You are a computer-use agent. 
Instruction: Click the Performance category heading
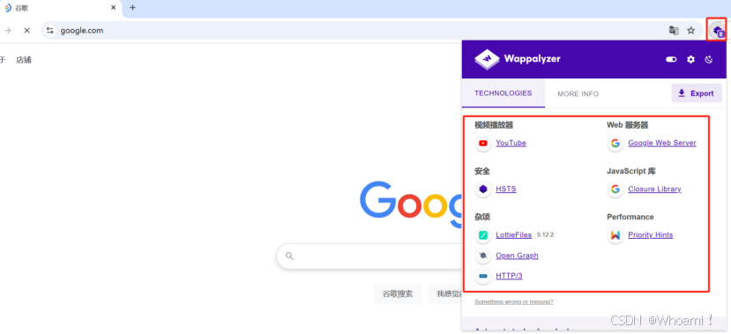[630, 217]
